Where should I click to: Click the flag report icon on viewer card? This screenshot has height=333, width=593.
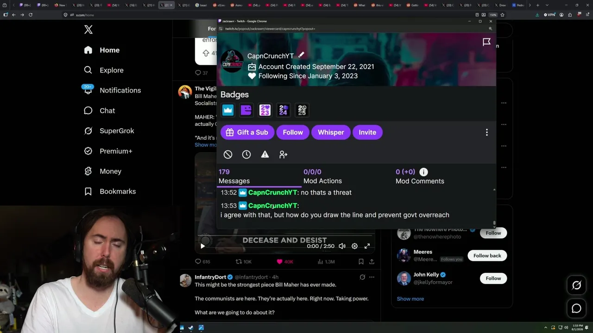pyautogui.click(x=486, y=42)
